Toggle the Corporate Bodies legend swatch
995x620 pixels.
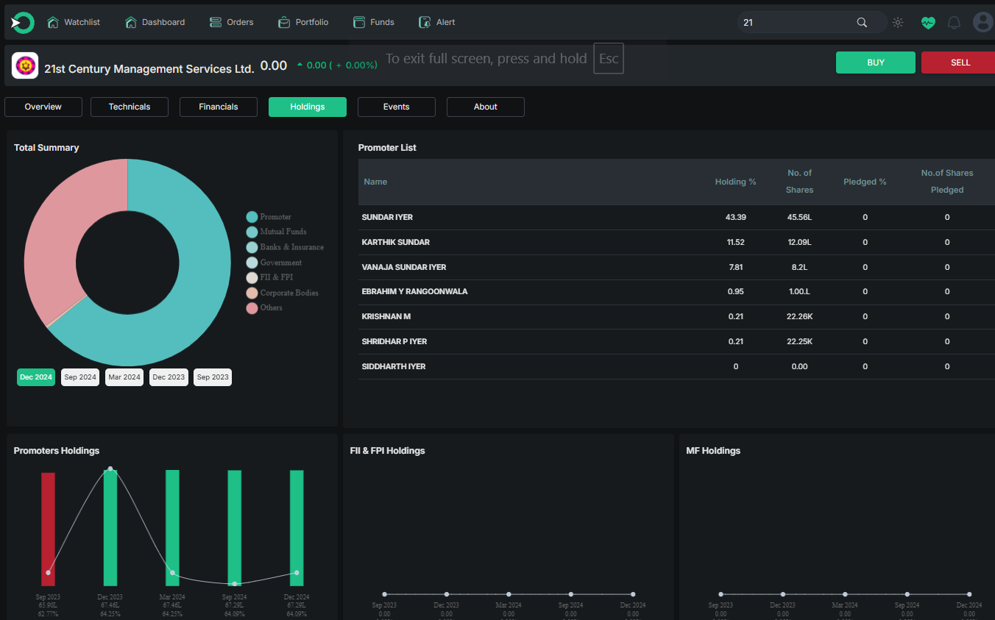pos(252,293)
